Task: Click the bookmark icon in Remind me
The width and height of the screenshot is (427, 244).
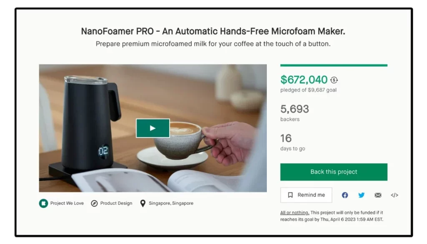Action: pos(290,195)
